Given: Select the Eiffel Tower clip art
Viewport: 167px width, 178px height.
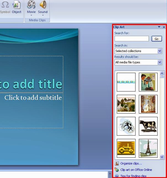Looking at the screenshot, I should pos(148,148).
